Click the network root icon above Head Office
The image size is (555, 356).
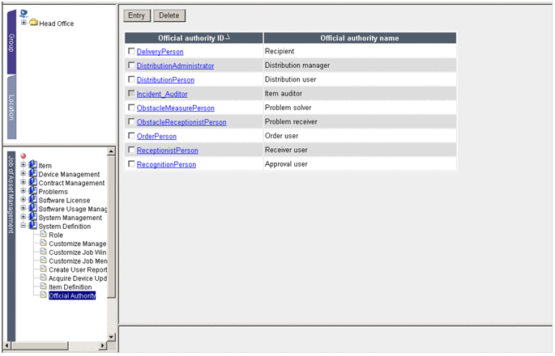23,14
